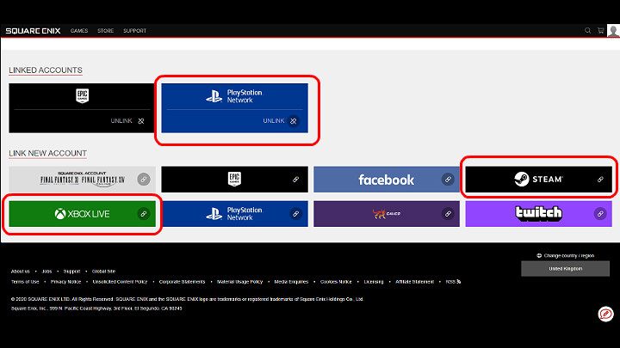This screenshot has width=620, height=348.
Task: Open the Privacy Notice footer link
Action: (x=65, y=282)
